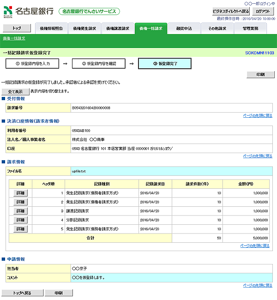
Task: Click step ① 仮登録内容を入力 box
Action: 32,64
